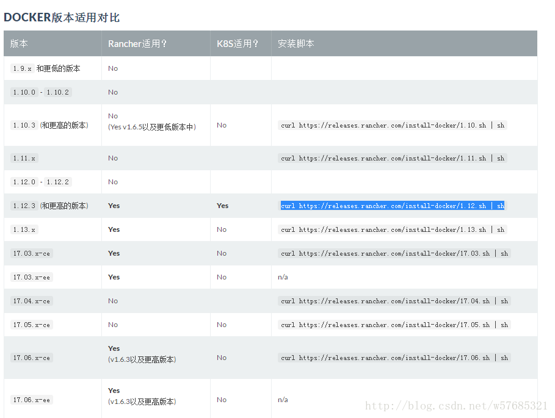This screenshot has height=418, width=555.
Task: Click K8S No in the 17.06.x-ee row
Action: [x=222, y=400]
